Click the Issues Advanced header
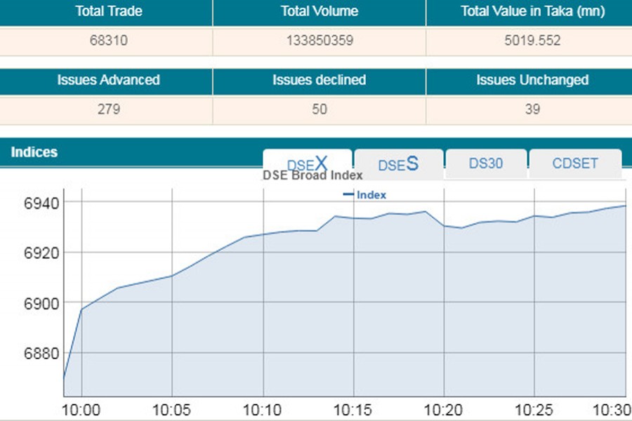Image resolution: width=632 pixels, height=421 pixels. tap(108, 80)
